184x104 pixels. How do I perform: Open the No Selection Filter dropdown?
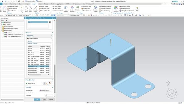[11, 15]
